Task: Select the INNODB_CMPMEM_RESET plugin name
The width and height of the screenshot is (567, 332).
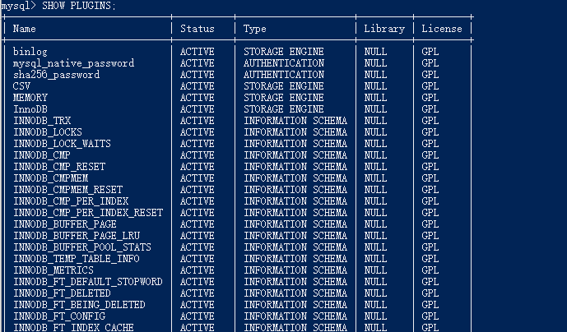Action: [68, 191]
